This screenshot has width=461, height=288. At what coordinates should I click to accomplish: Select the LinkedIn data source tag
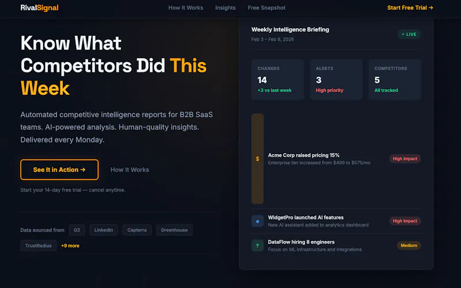(104, 230)
